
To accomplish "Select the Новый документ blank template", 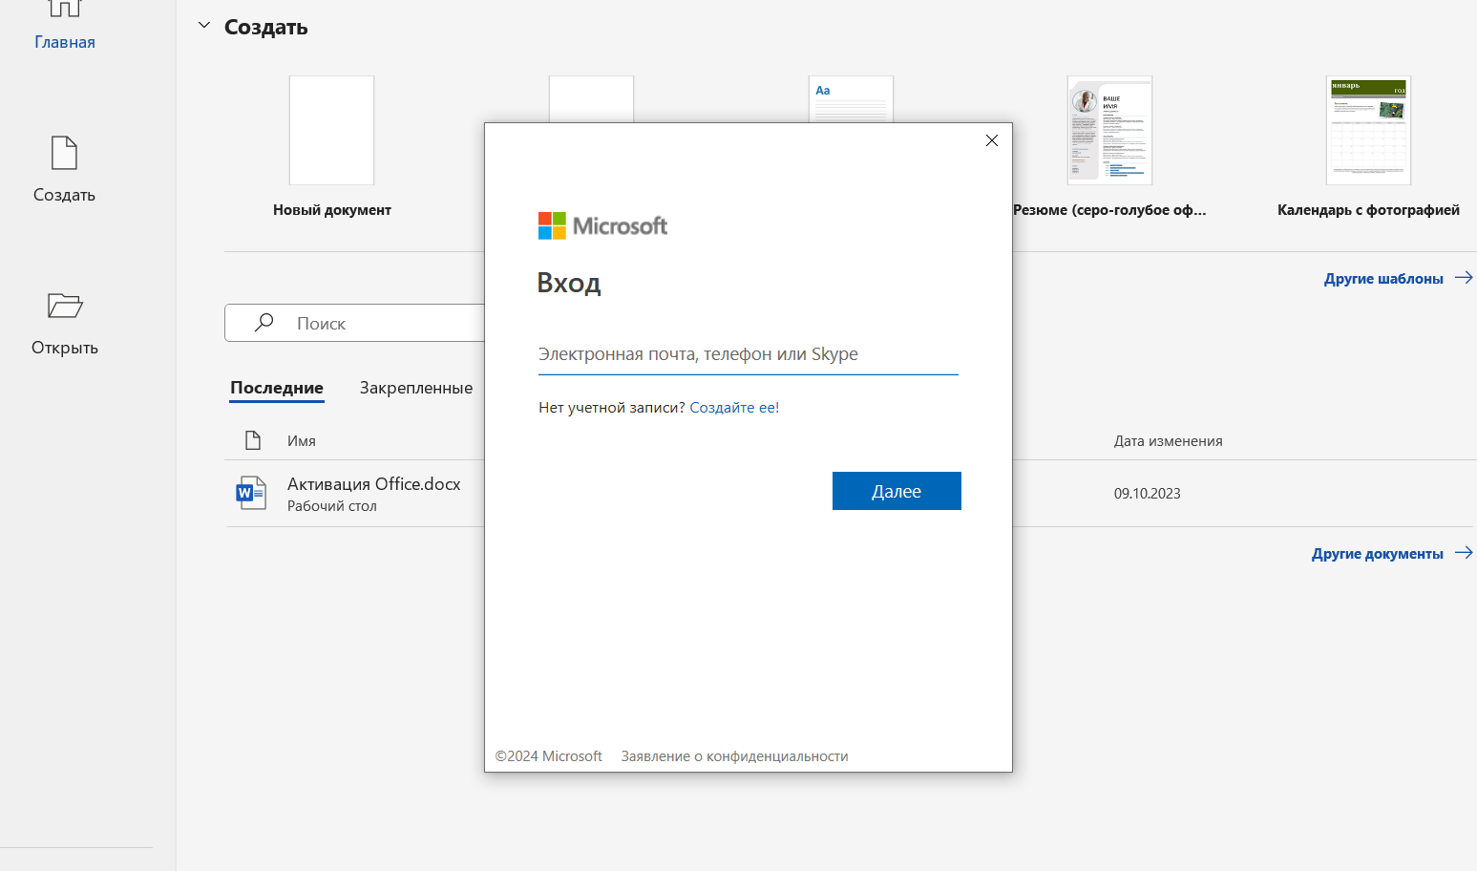I will (331, 130).
